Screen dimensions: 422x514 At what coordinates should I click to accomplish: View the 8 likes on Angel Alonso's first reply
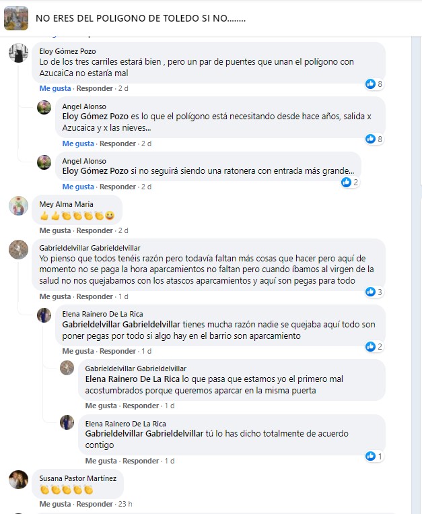[374, 139]
